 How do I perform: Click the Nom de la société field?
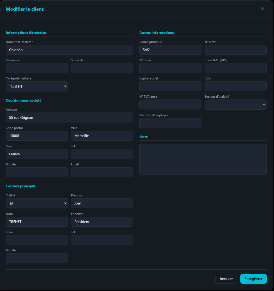coord(69,50)
